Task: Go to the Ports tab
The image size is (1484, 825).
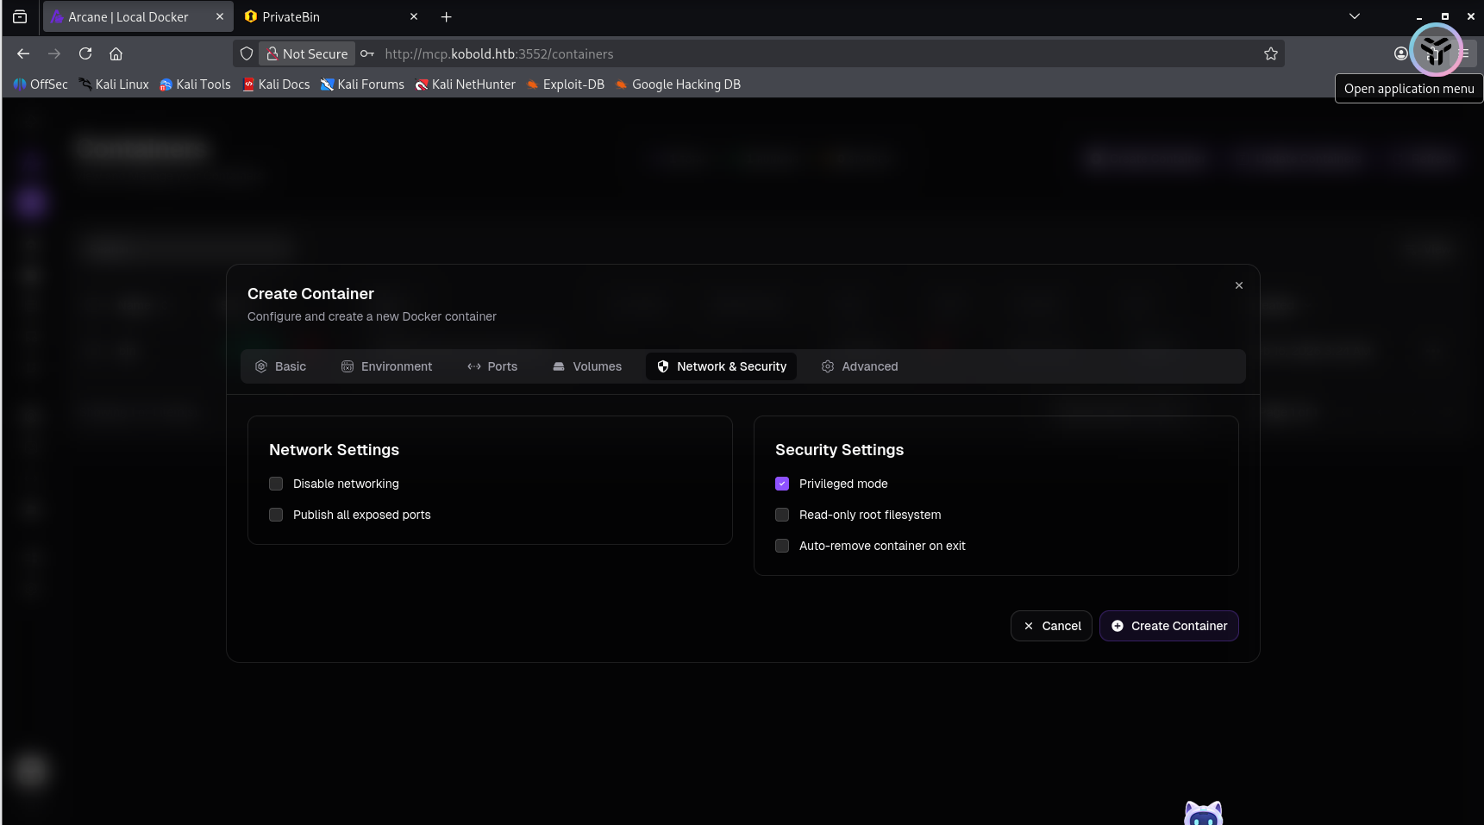Action: pos(492,366)
